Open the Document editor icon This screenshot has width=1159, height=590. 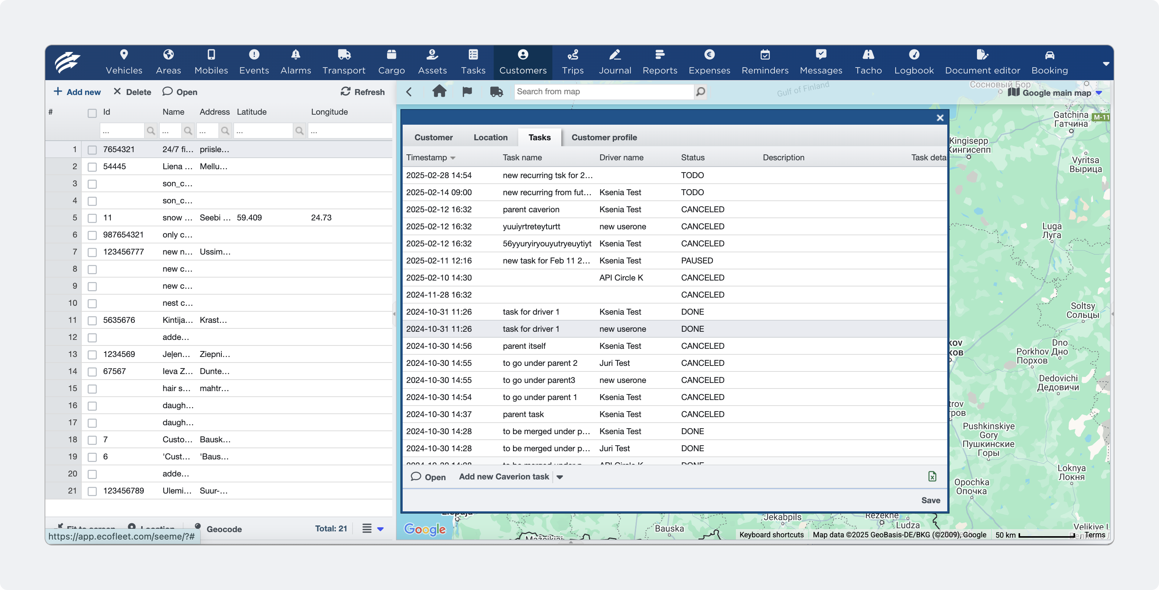click(x=982, y=55)
